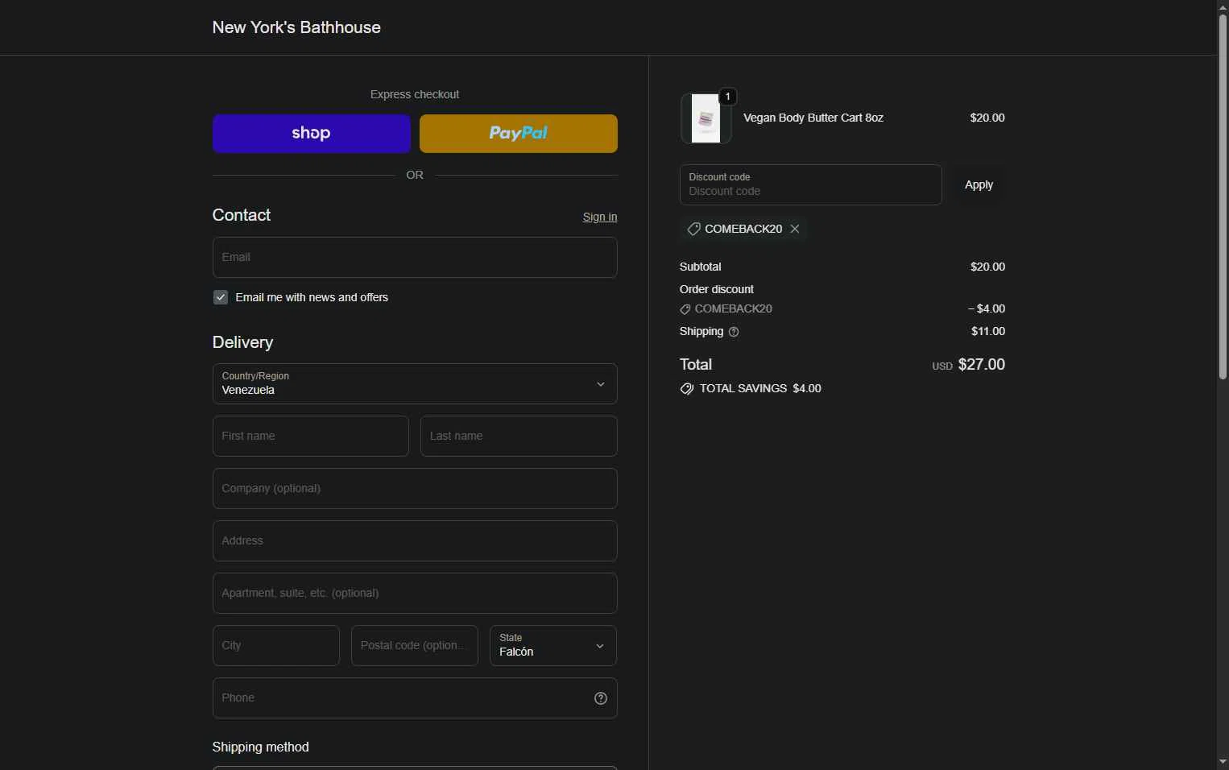Open the Vegan Body Butter product thumbnail
1229x770 pixels.
coord(706,118)
